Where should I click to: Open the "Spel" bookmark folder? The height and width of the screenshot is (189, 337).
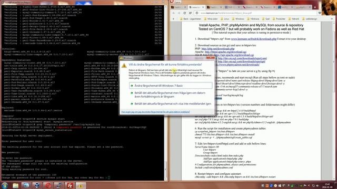265,19
